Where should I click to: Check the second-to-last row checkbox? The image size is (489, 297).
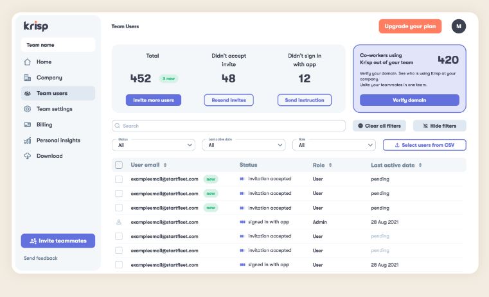119,250
